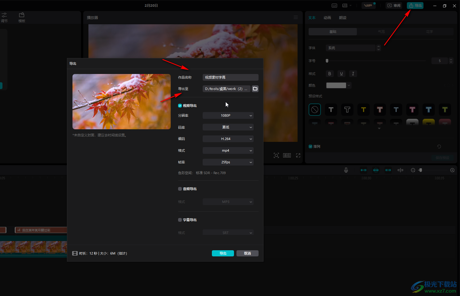Screen dimensions: 460x296
Task: Select the olive-green T preset style
Action: tap(445, 110)
